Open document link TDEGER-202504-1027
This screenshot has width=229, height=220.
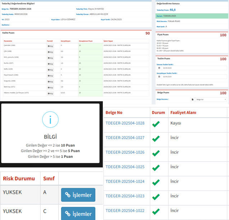(x=125, y=138)
